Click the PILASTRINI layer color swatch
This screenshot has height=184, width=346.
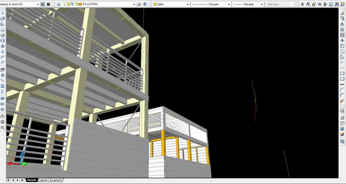click(x=80, y=4)
